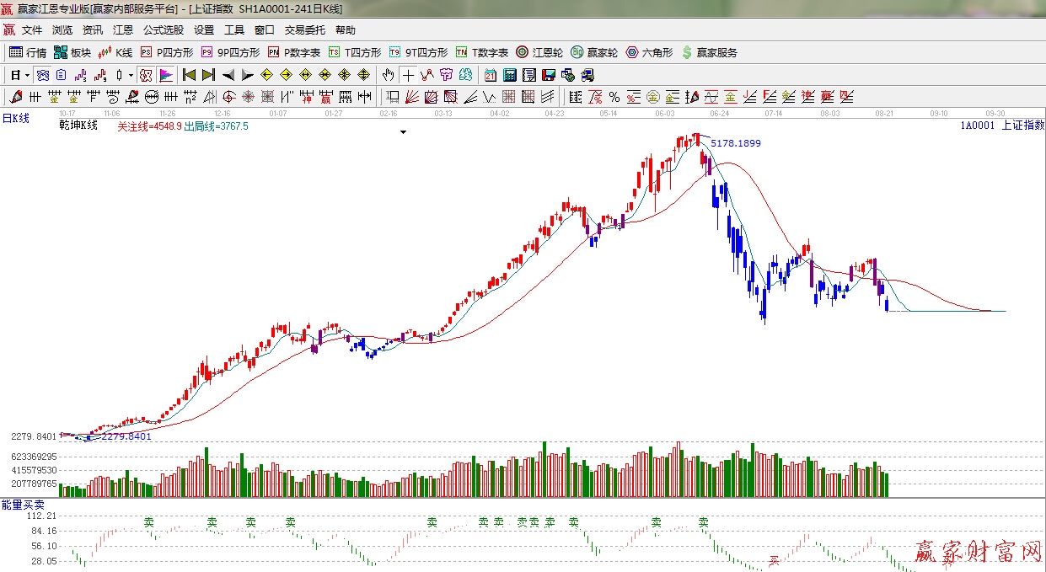Activate the crosshair cursor tool

coord(408,75)
